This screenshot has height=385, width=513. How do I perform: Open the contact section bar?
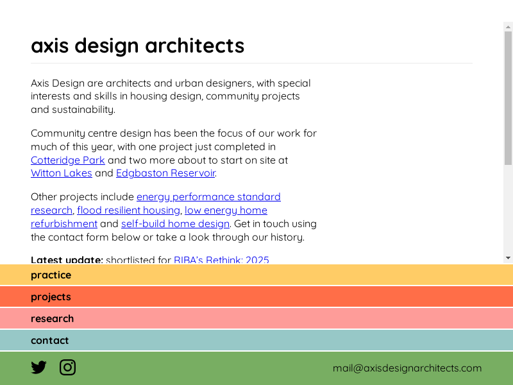pos(50,341)
